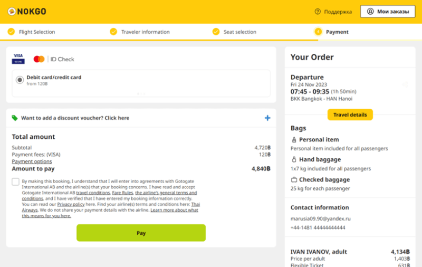Click the Personal item bag icon

pos(294,140)
